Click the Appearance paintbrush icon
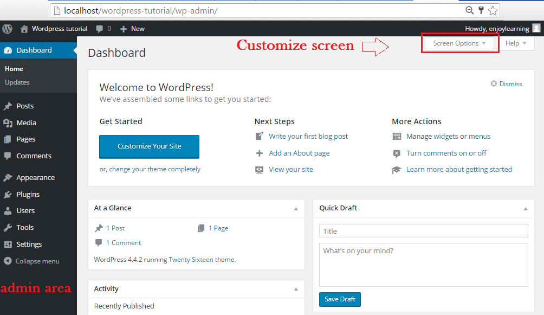Screen dimensions: 544x315 tap(8, 178)
